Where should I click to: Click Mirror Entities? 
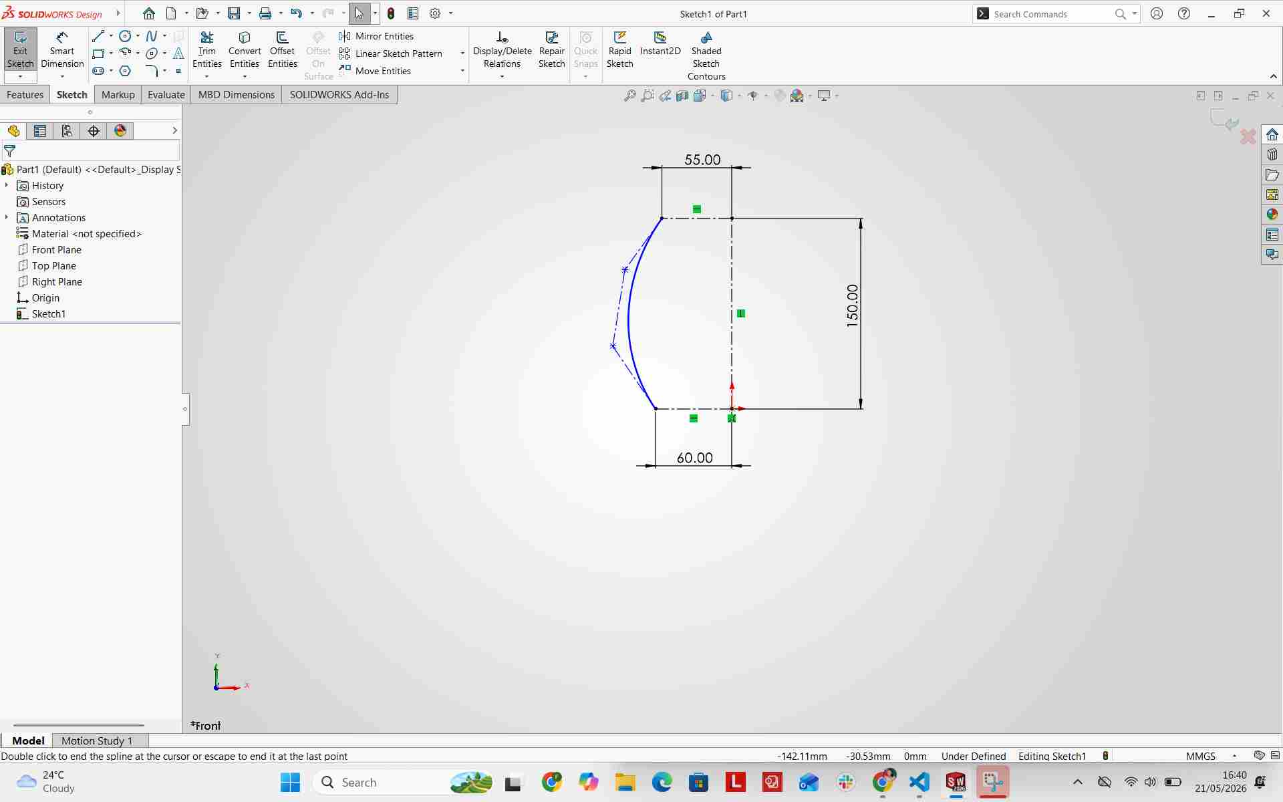click(x=377, y=36)
